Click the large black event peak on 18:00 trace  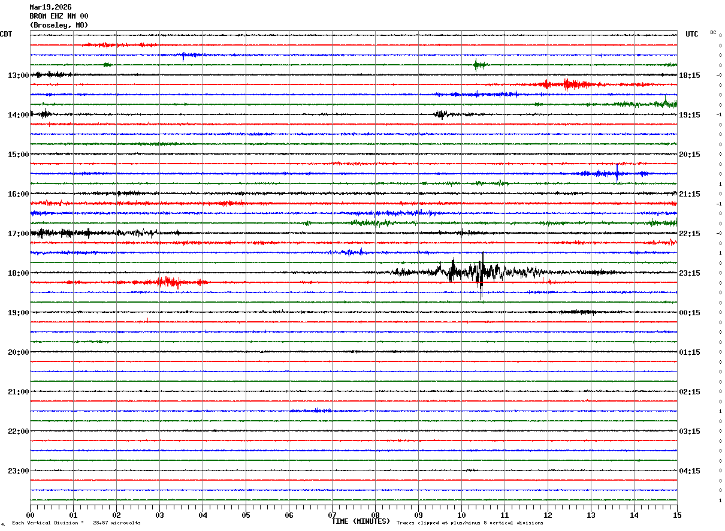pos(481,274)
